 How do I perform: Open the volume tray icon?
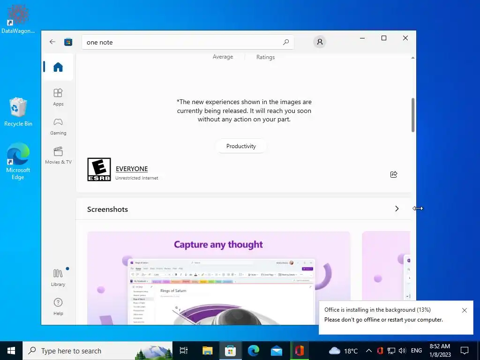402,351
